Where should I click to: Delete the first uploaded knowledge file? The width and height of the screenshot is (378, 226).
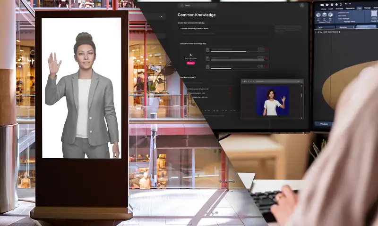tap(266, 49)
